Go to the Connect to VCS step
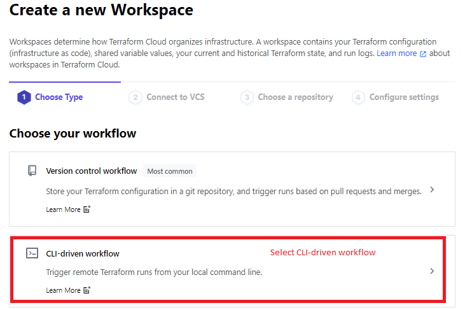465x310 pixels. (175, 97)
